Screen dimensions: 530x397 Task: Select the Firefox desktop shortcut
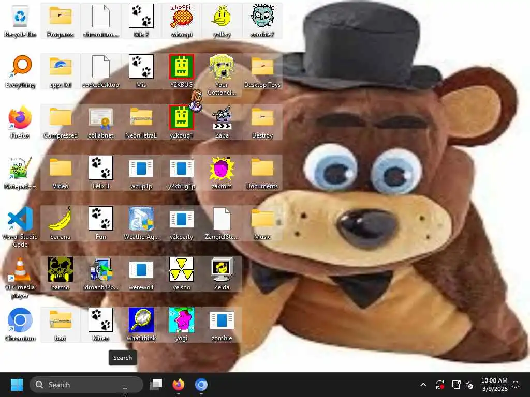(20, 121)
